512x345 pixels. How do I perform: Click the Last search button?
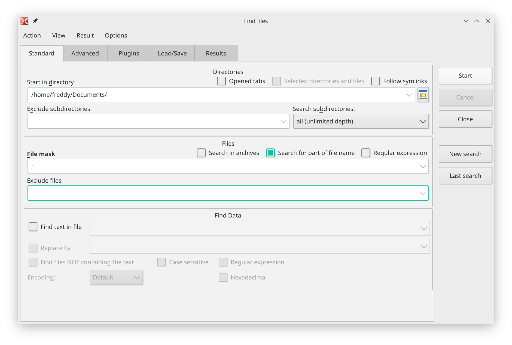[x=465, y=176]
